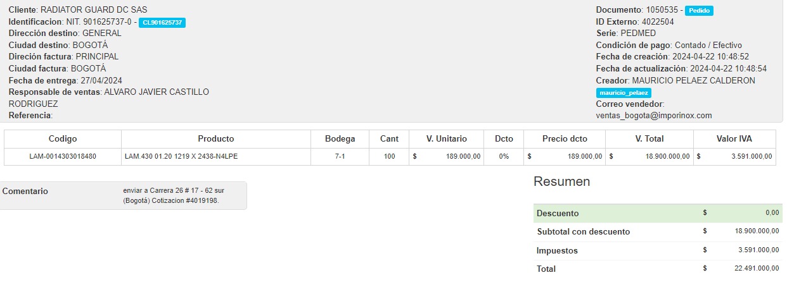Screen dimensions: 787x287
Task: Click the blue Pedido document badge
Action: coord(699,11)
